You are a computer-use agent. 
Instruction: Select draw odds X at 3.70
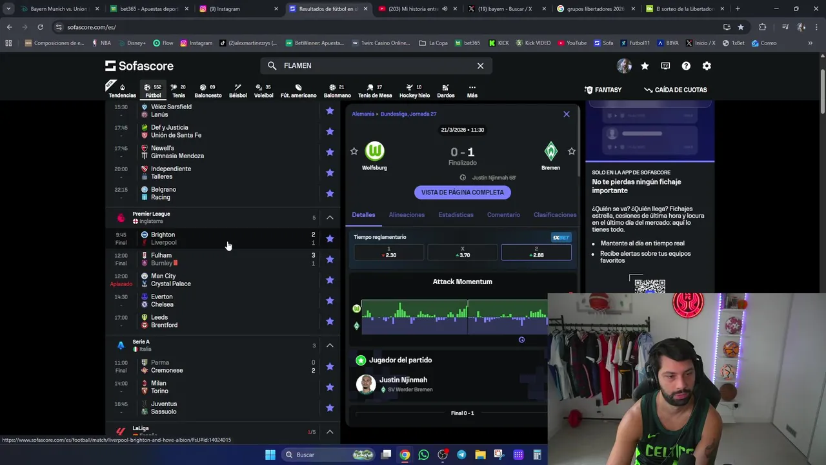[x=462, y=252]
